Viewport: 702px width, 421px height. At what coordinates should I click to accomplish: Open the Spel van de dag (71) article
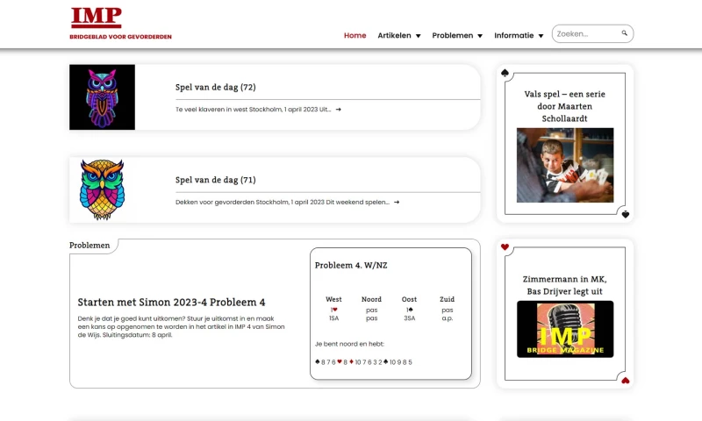coord(216,180)
